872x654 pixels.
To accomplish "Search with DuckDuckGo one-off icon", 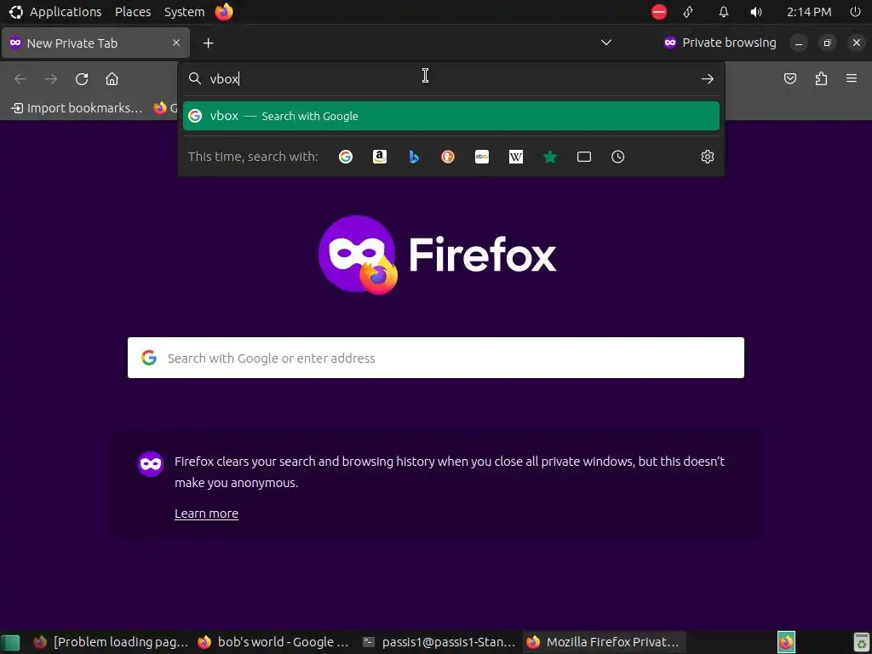I will pos(448,157).
